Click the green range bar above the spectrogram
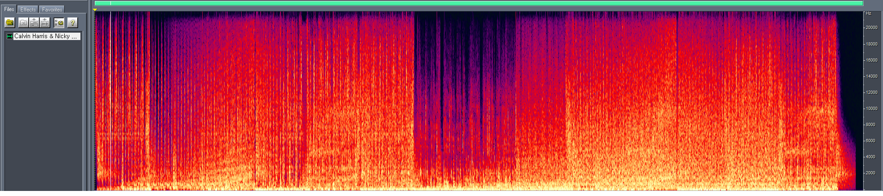Image resolution: width=883 pixels, height=196 pixels. coord(478,3)
